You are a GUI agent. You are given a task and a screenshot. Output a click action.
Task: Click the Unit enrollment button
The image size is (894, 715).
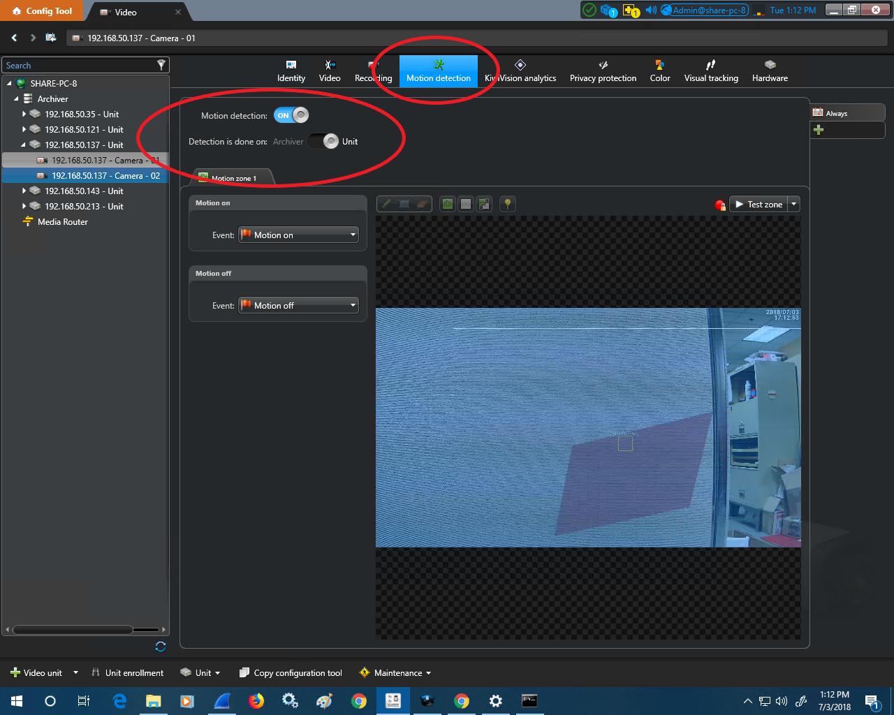pos(127,673)
